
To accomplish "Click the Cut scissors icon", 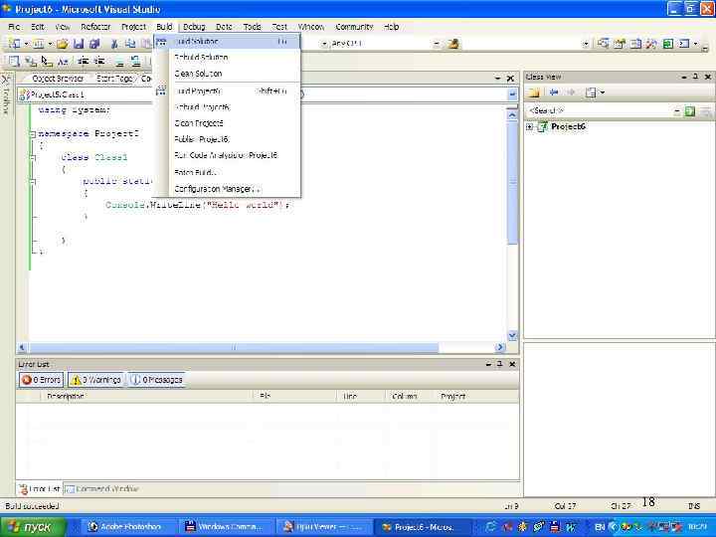I will [x=114, y=44].
